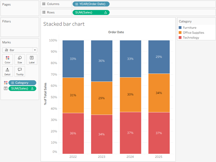Viewport: 216px width, 162px height.
Task: Click the label icon beside SUM(Sales) marks pill
Action: tap(5, 88)
